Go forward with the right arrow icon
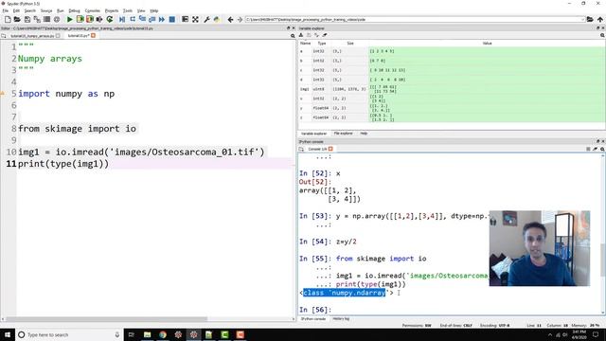The height and width of the screenshot is (341, 606). (x=240, y=19)
